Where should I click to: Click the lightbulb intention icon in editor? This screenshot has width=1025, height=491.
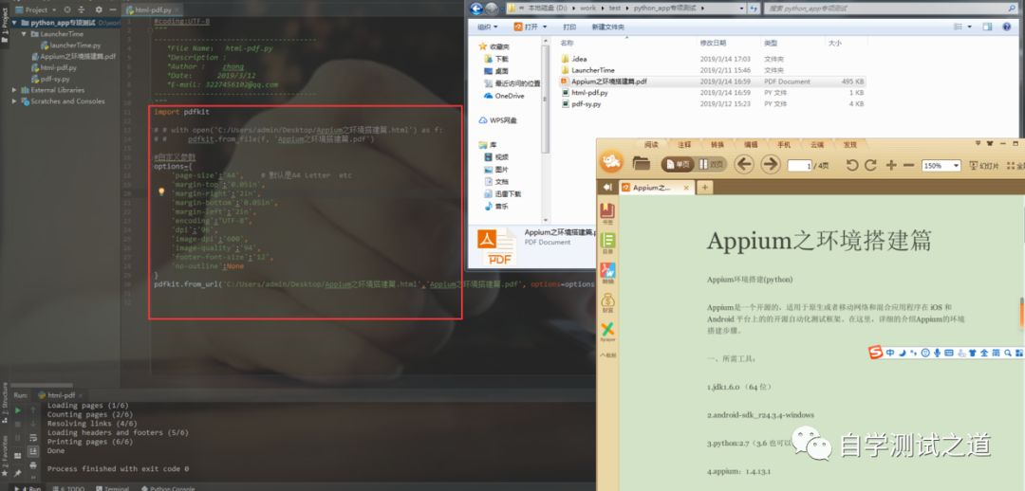(161, 192)
